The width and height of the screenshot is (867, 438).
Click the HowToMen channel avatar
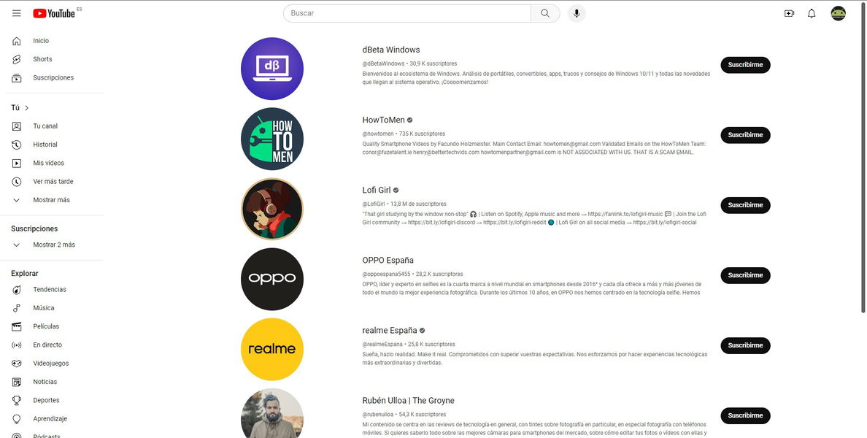pyautogui.click(x=272, y=139)
